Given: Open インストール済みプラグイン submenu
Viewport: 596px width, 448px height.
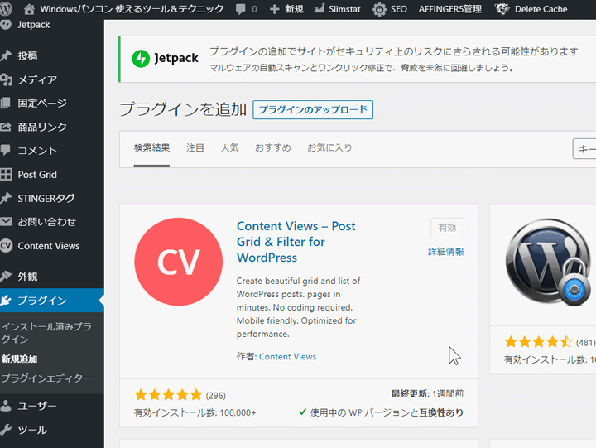Looking at the screenshot, I should 46,332.
